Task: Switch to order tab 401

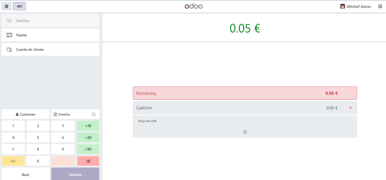Action: pyautogui.click(x=19, y=6)
